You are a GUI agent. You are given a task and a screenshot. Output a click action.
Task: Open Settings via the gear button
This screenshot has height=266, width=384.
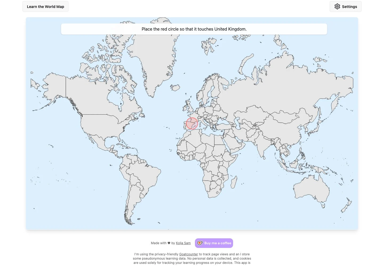345,7
